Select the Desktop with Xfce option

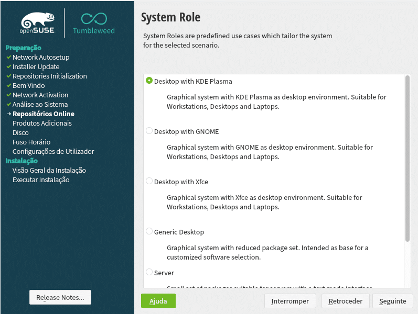coord(149,182)
